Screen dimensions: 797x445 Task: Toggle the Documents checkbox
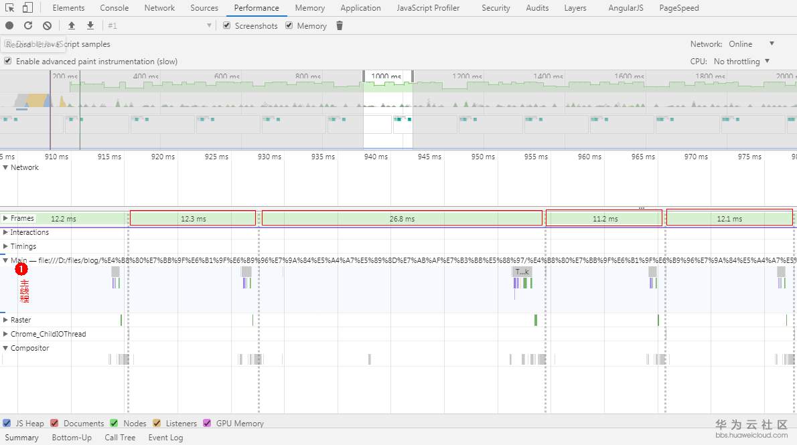tap(54, 423)
